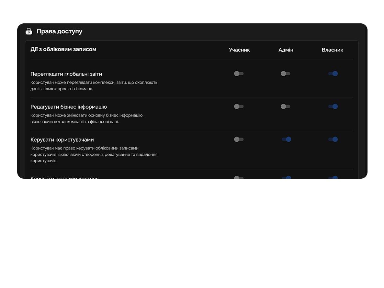384x288 pixels.
Task: Enable Переглядати глобальні звіти for Адмін
Action: pyautogui.click(x=285, y=74)
